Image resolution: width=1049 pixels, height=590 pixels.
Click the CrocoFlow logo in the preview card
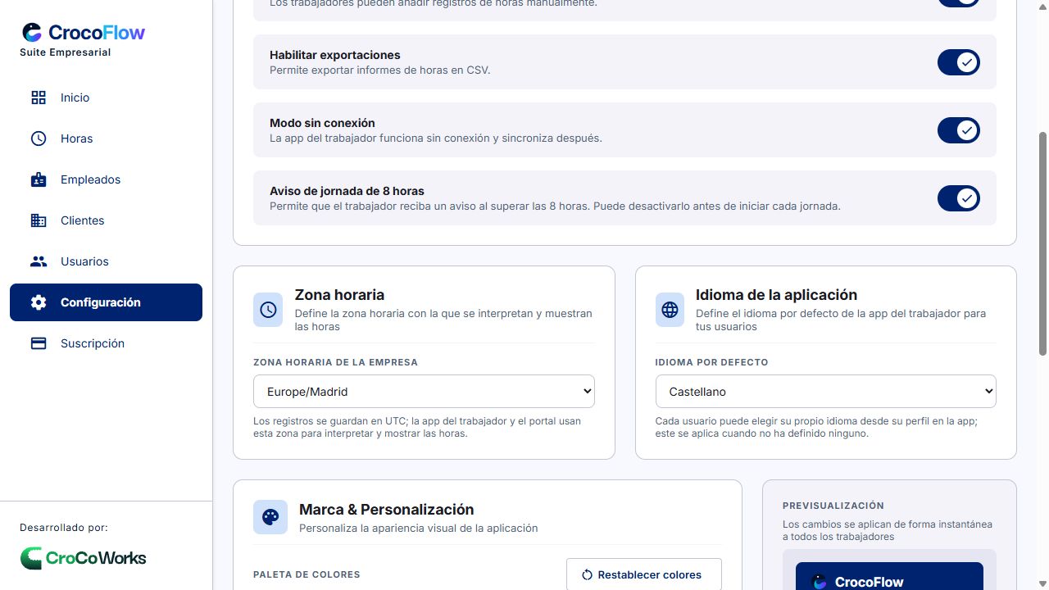819,582
